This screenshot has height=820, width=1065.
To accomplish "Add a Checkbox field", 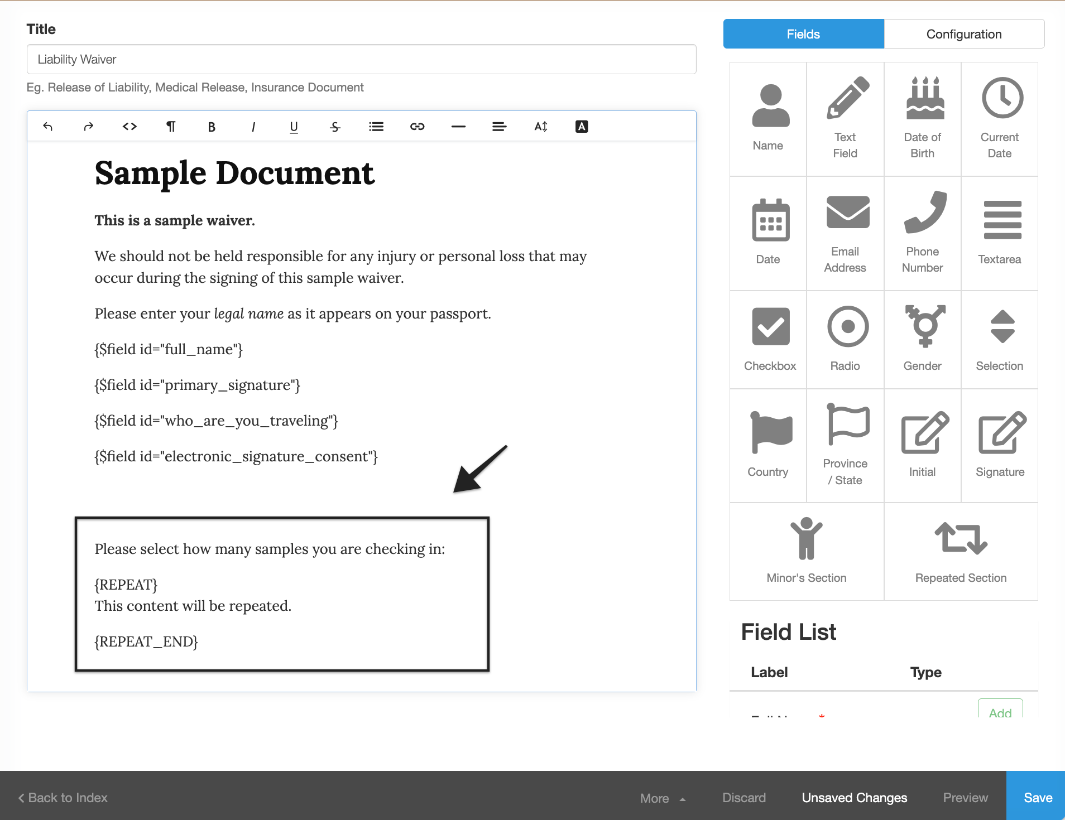I will click(x=768, y=339).
